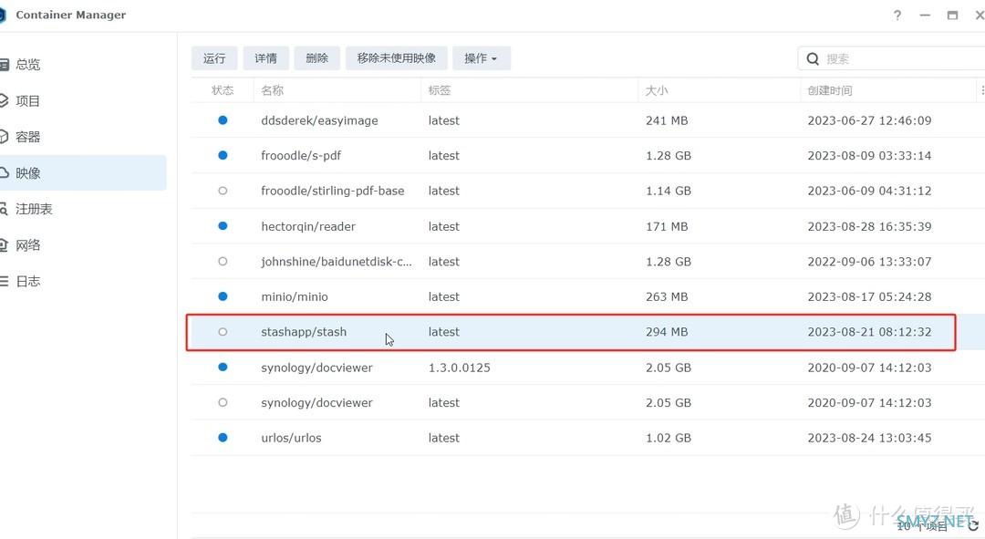
Task: Click status circle of frooodle/stirling-pdf-base
Action: [223, 191]
